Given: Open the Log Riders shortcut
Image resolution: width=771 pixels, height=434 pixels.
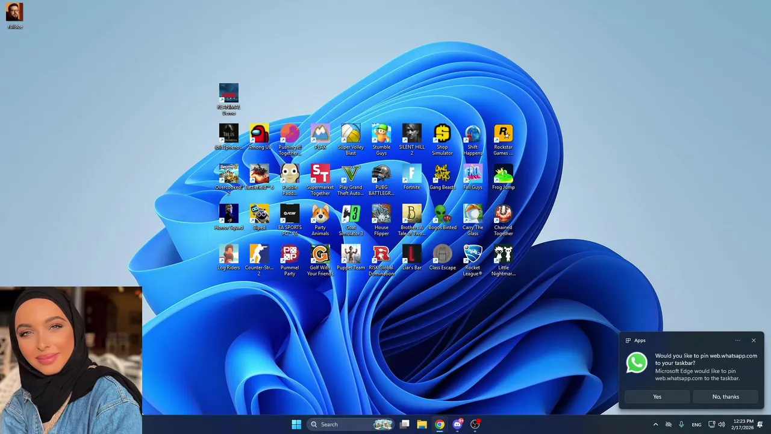Looking at the screenshot, I should pos(229,258).
